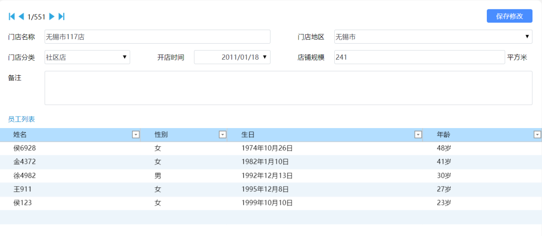Select the employee row 侯6928

point(25,148)
